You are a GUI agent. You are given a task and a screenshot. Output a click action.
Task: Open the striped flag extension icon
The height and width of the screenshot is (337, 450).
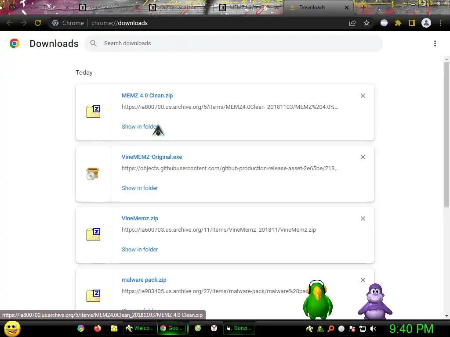point(384,23)
